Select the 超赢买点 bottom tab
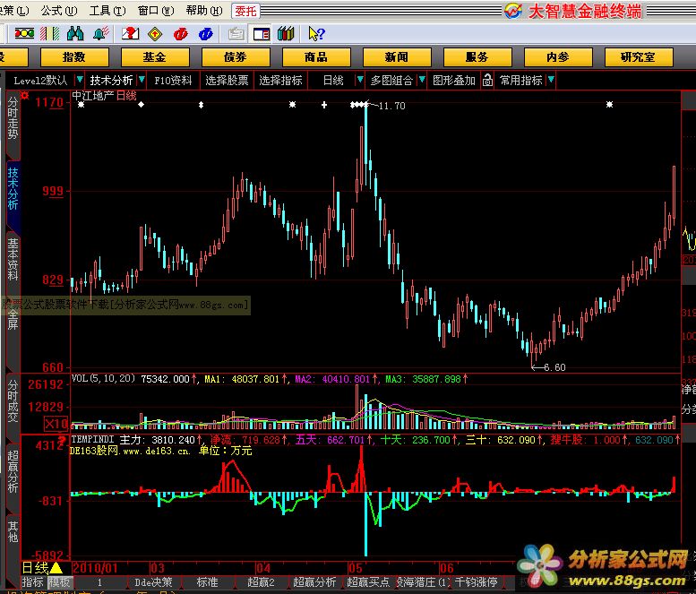 368,582
